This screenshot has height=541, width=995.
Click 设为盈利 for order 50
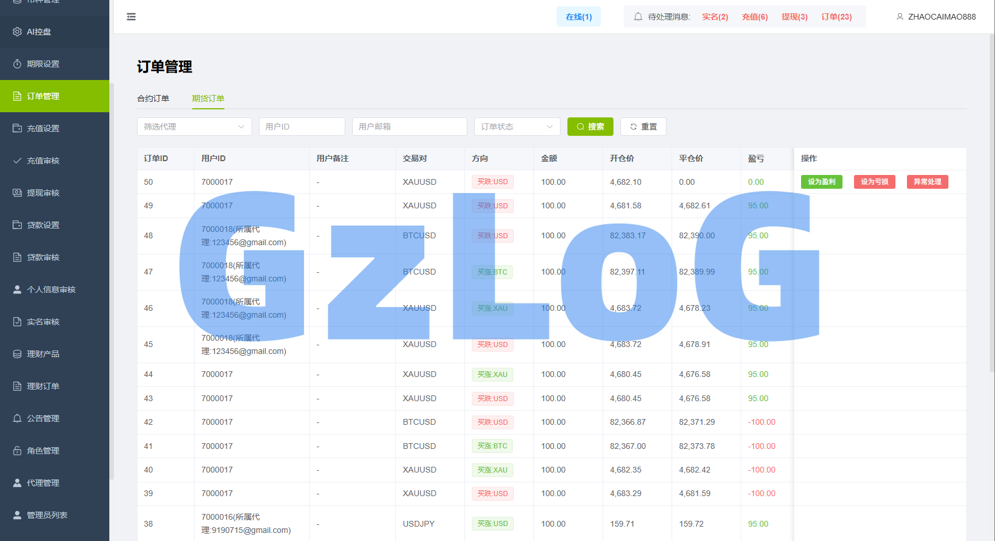coord(822,182)
